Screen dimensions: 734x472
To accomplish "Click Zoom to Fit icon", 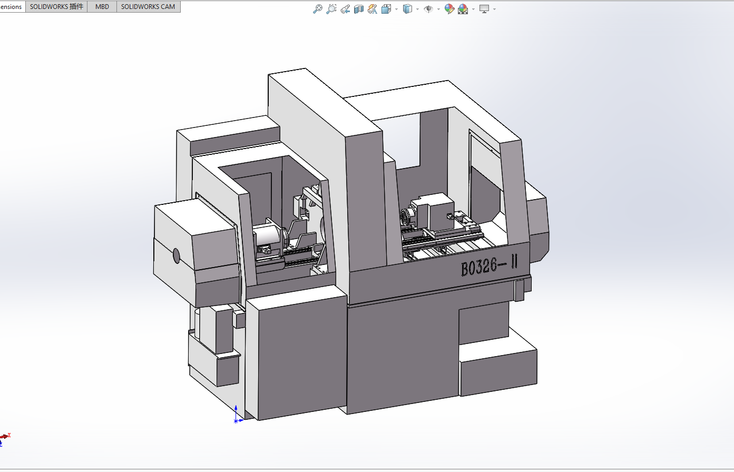I will (317, 9).
